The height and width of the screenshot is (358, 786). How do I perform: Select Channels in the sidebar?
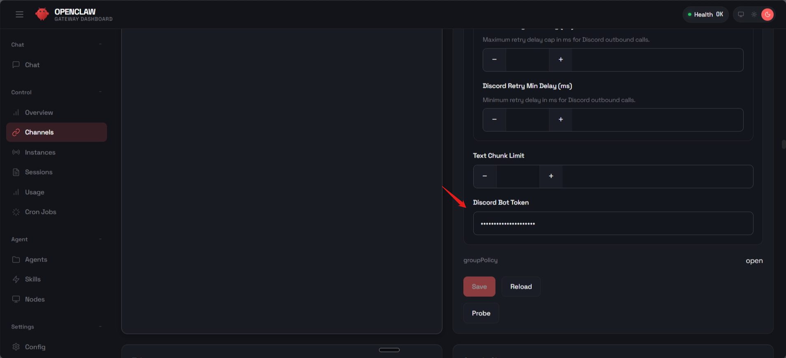[x=56, y=132]
